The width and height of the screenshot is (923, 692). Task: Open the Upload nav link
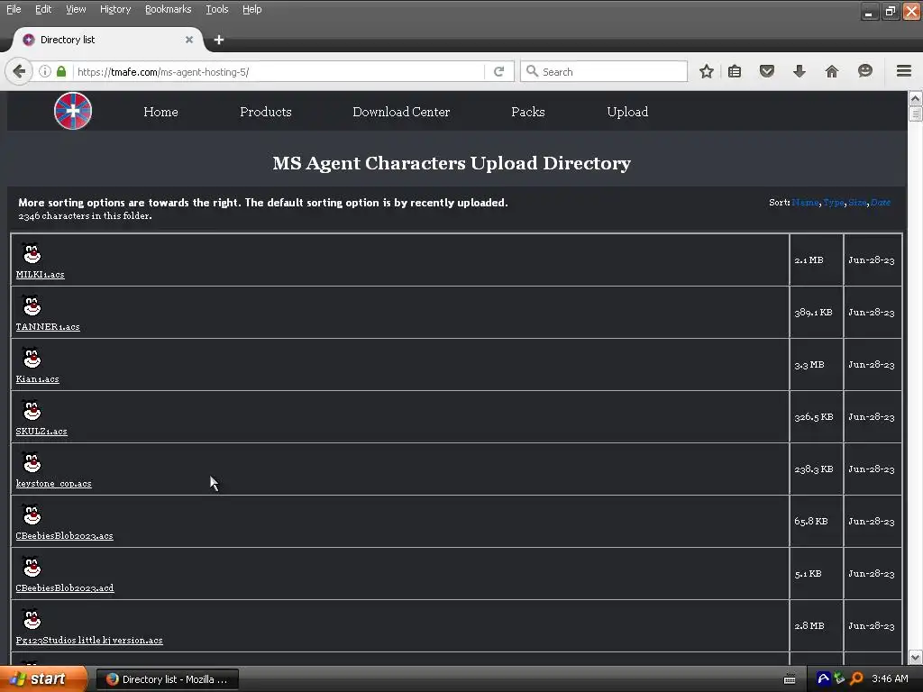[627, 112]
